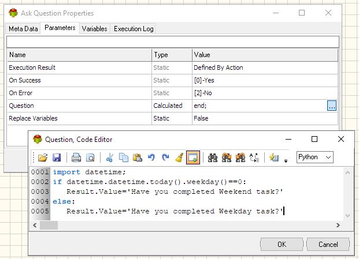
Task: Open the Variables tab
Action: [x=95, y=29]
